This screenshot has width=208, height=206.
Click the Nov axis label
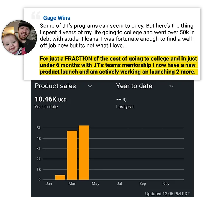click(166, 184)
